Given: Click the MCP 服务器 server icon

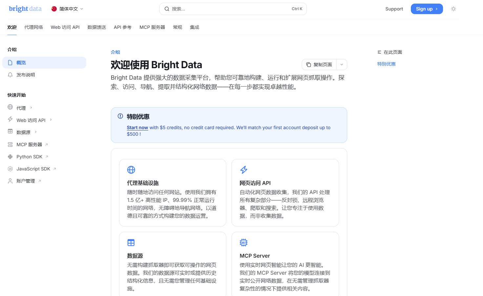Looking at the screenshot, I should coord(10,145).
